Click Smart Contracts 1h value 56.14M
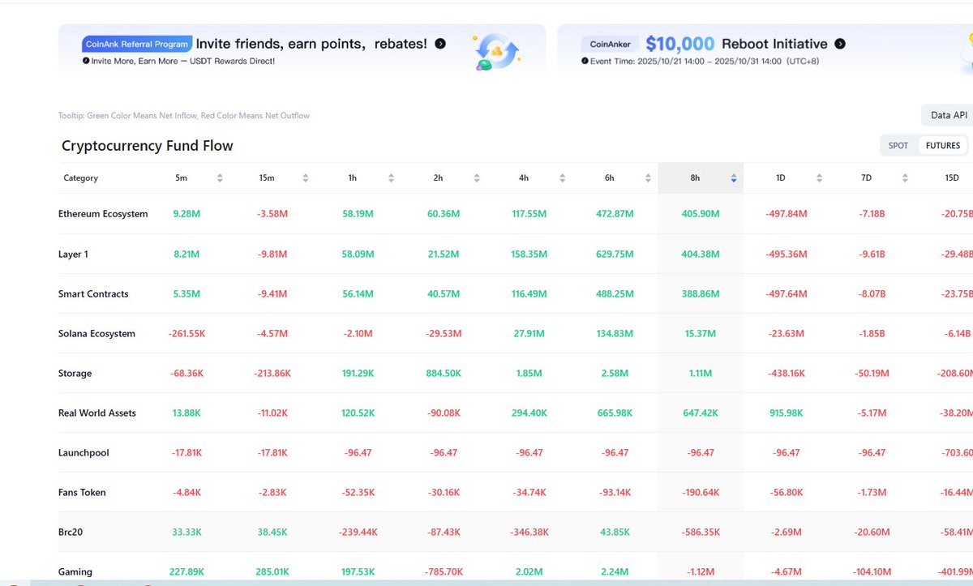Image resolution: width=973 pixels, height=586 pixels. [358, 294]
